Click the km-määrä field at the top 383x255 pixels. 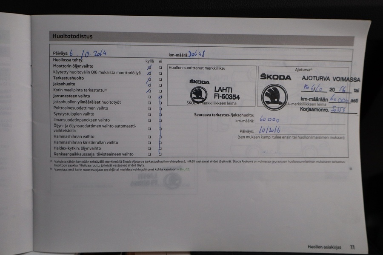pos(197,54)
